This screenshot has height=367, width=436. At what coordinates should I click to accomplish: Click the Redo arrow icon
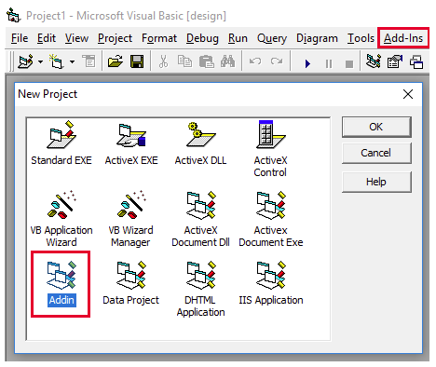pyautogui.click(x=277, y=61)
